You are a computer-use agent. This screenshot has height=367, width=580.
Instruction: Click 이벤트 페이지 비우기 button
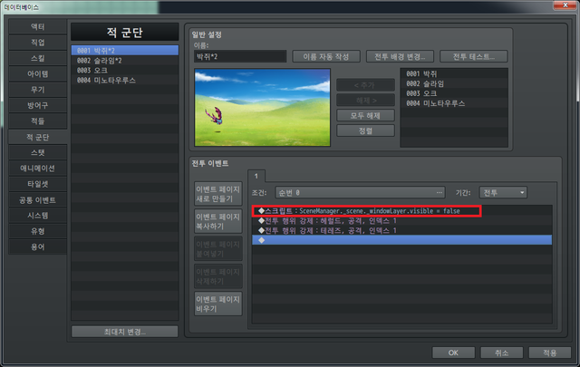click(218, 304)
